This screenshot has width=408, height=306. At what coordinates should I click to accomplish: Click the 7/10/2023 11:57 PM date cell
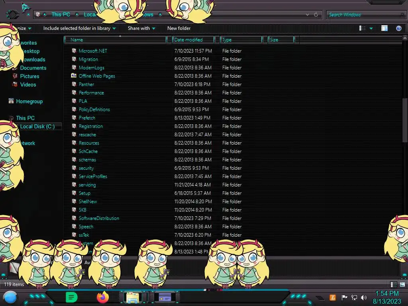193,51
